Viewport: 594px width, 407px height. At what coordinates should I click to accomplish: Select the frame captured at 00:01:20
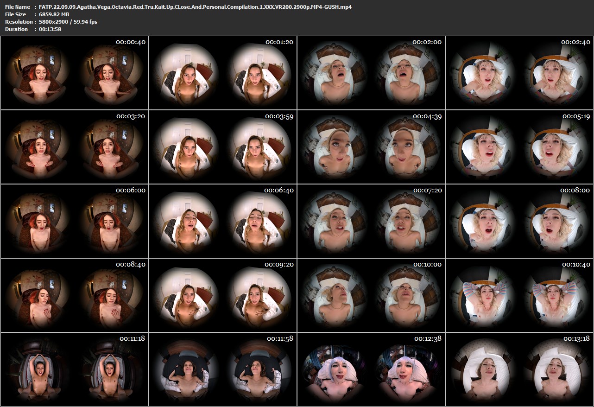222,73
